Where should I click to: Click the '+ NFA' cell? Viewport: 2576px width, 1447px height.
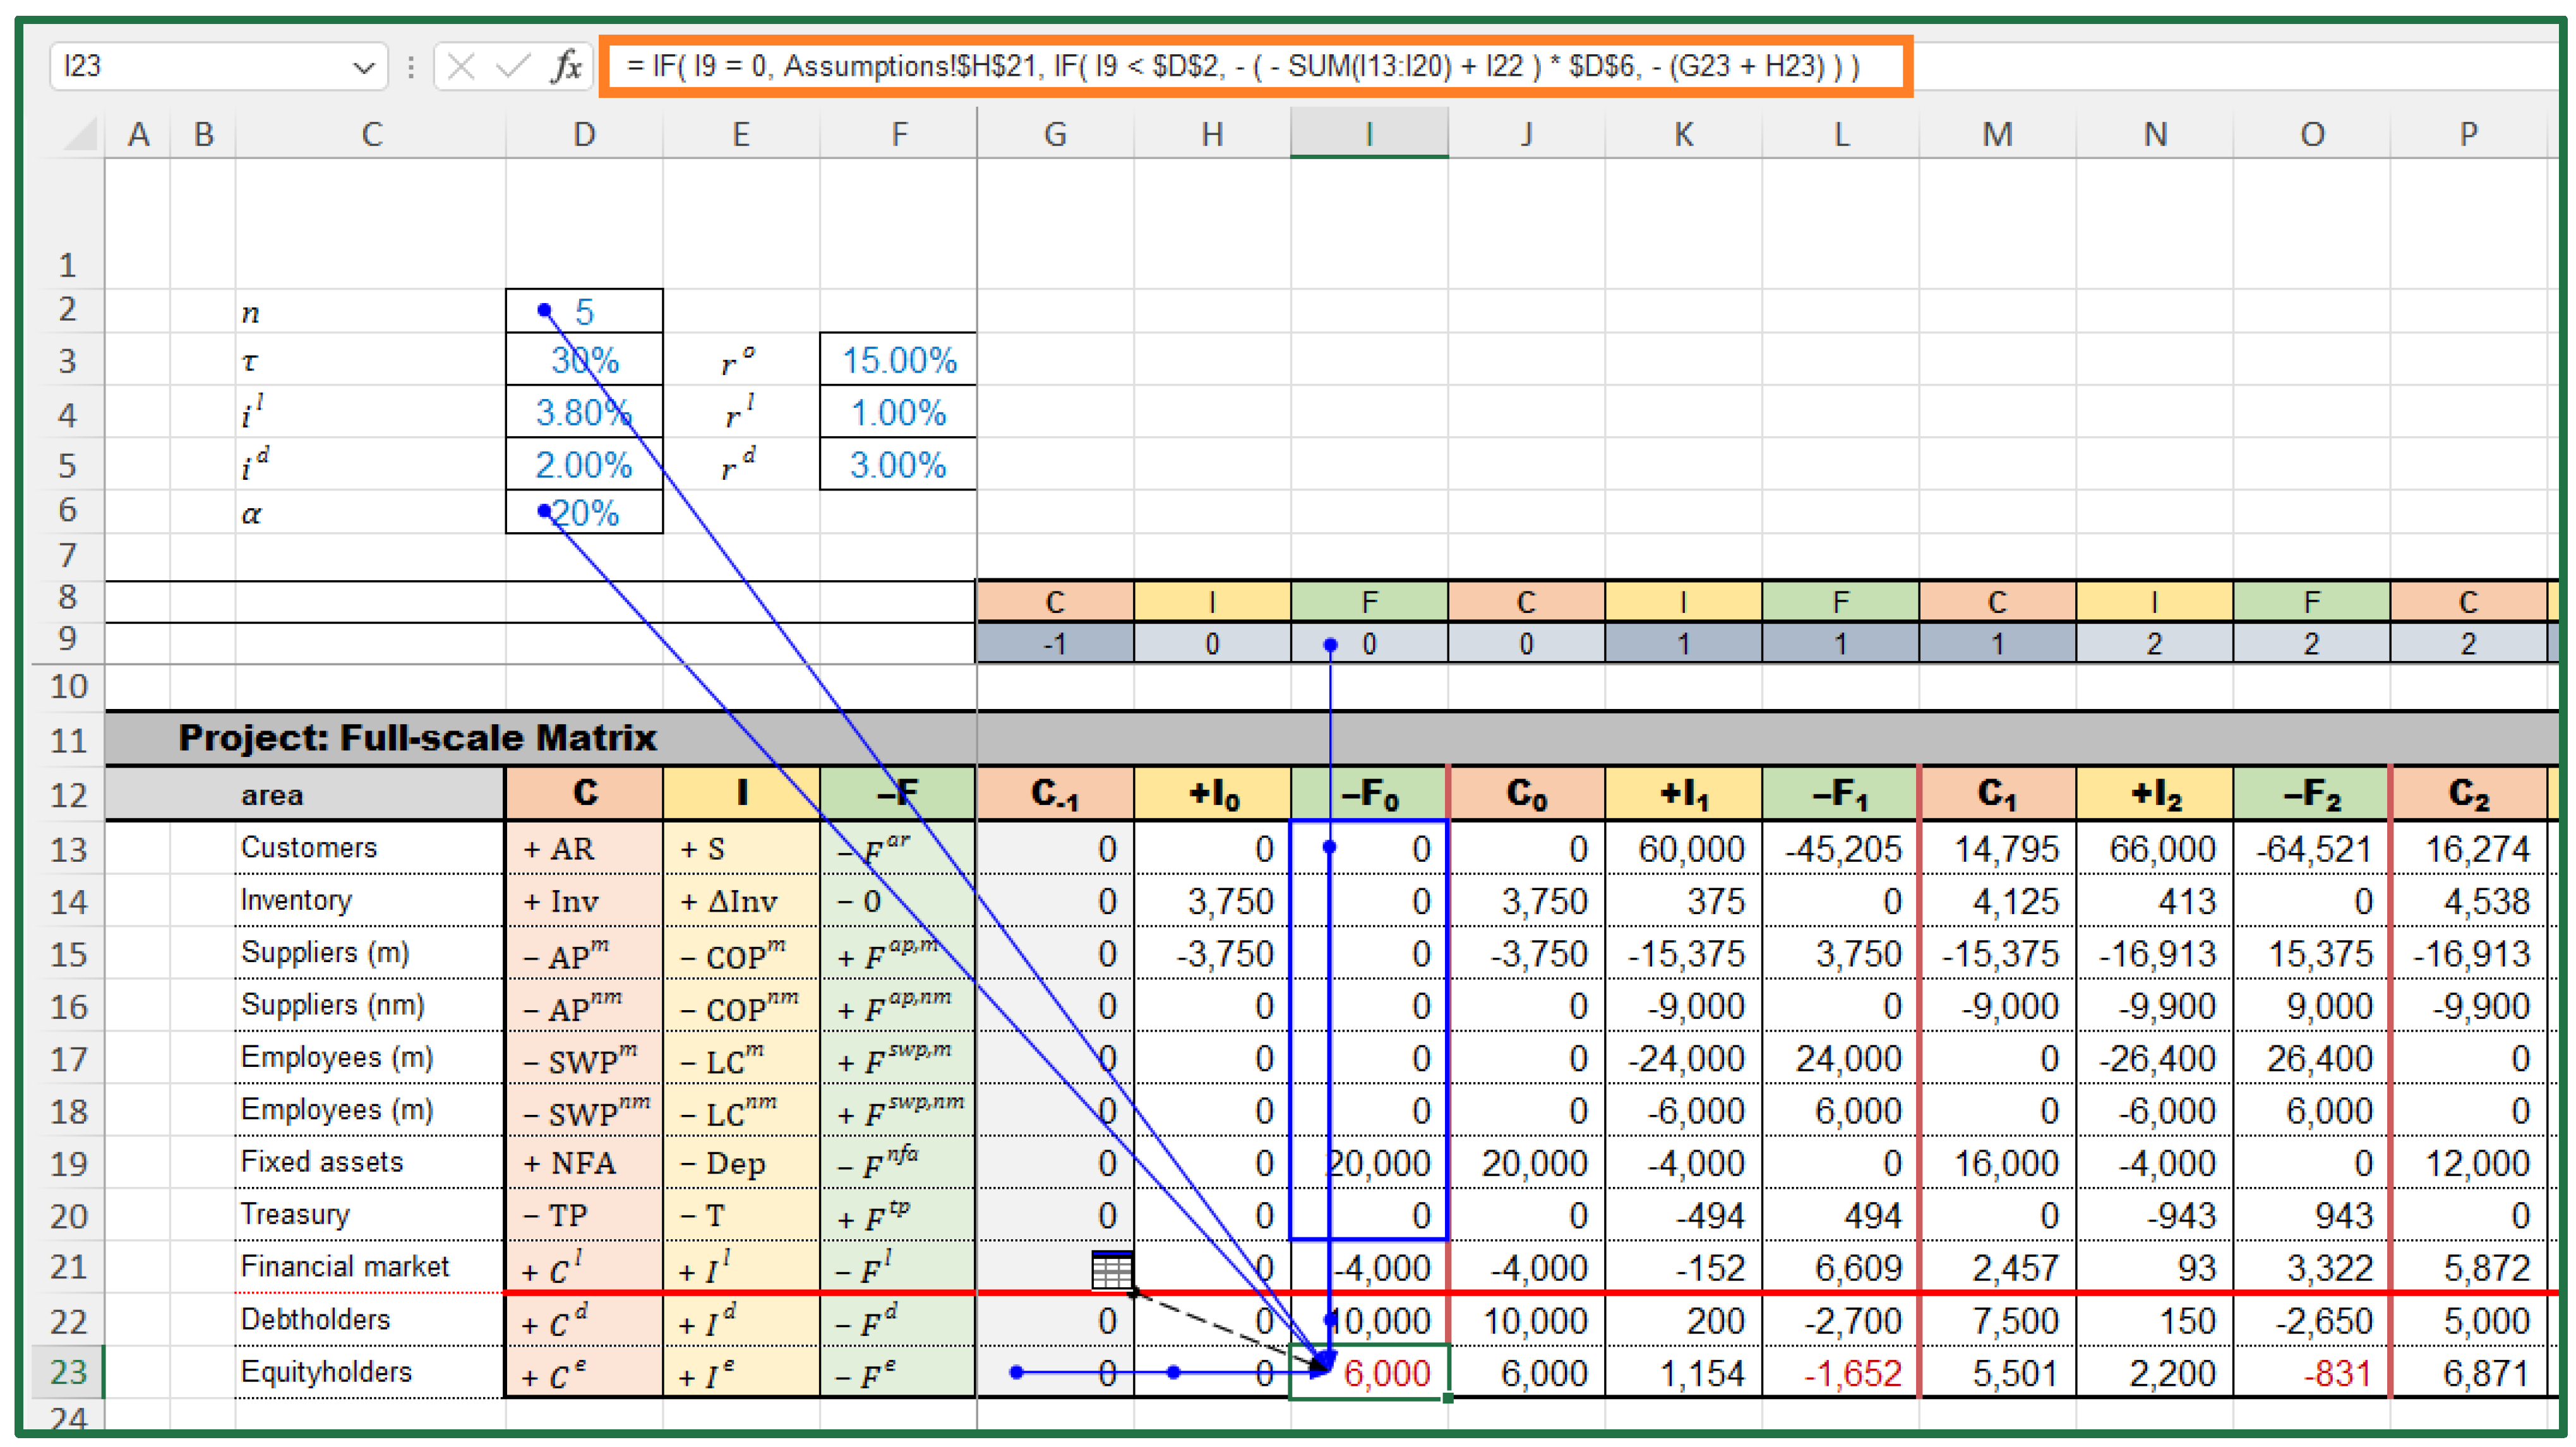point(584,1162)
